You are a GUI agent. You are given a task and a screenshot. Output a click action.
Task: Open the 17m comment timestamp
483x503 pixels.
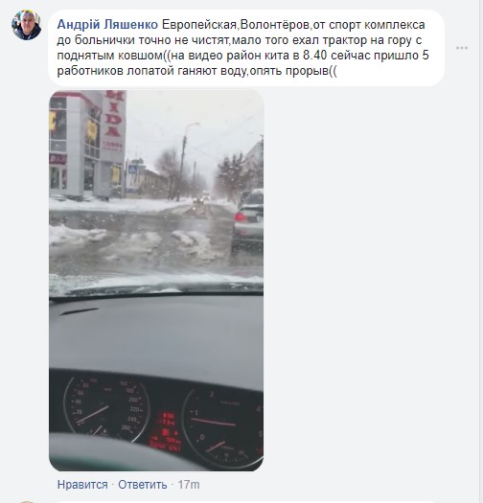tap(189, 485)
